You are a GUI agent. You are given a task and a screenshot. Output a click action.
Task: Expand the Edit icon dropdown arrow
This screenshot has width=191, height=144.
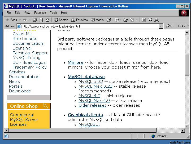(137, 20)
